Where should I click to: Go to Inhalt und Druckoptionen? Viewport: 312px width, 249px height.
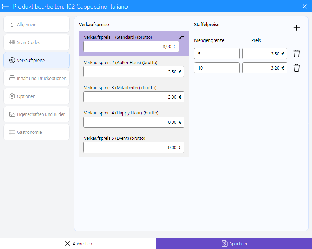pos(37,78)
